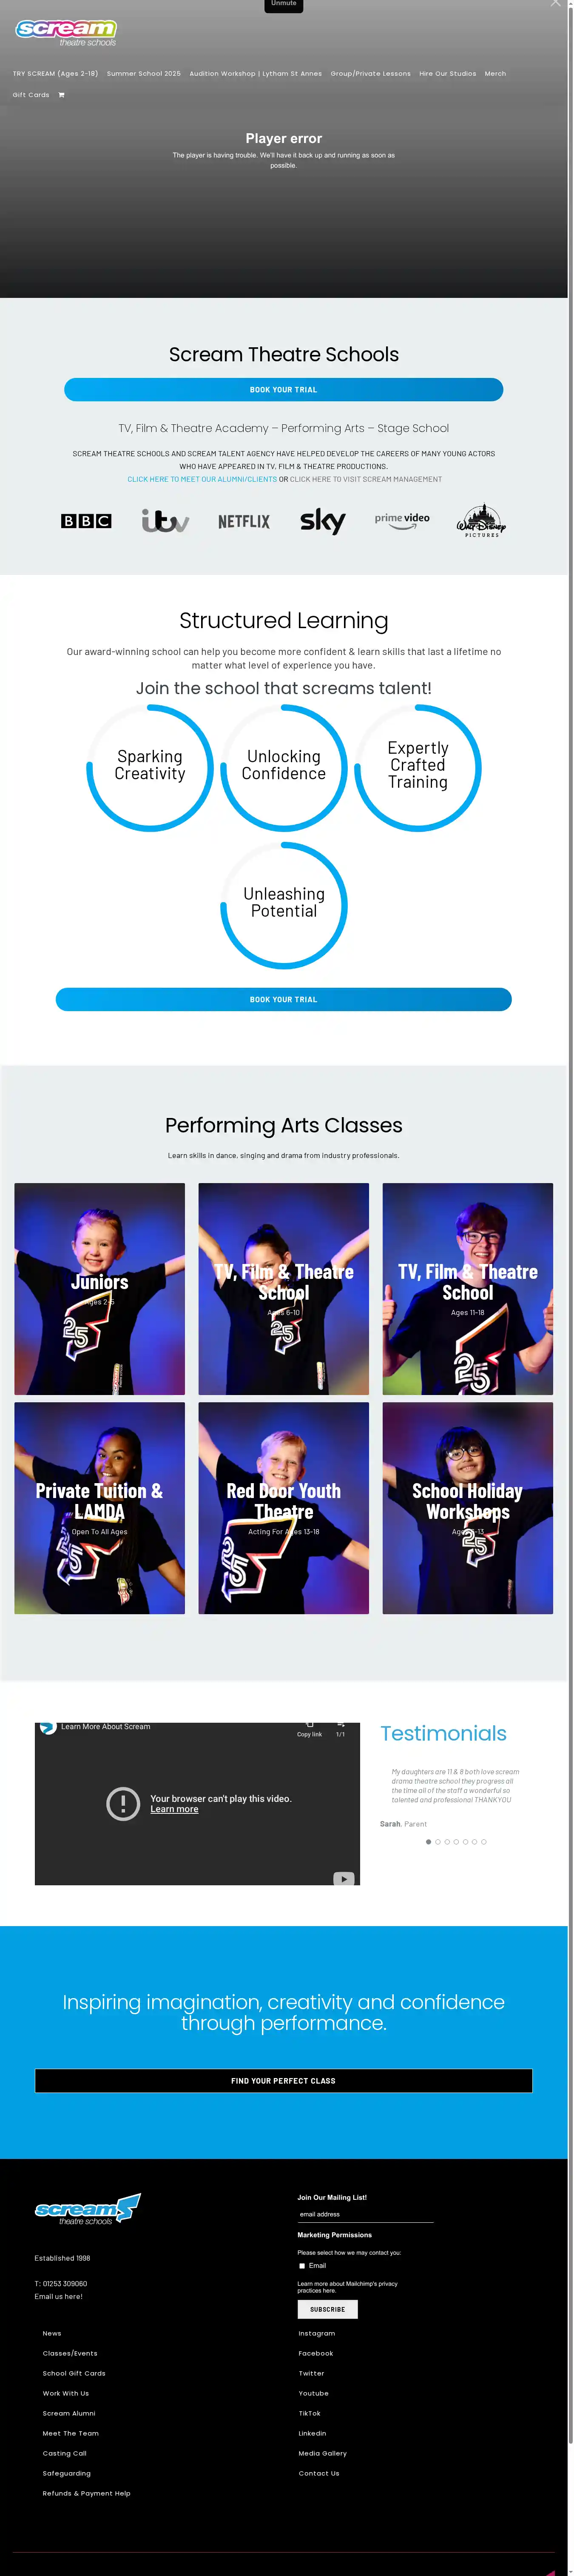The width and height of the screenshot is (574, 2576).
Task: Go to Summer School 2025 page
Action: [x=144, y=74]
